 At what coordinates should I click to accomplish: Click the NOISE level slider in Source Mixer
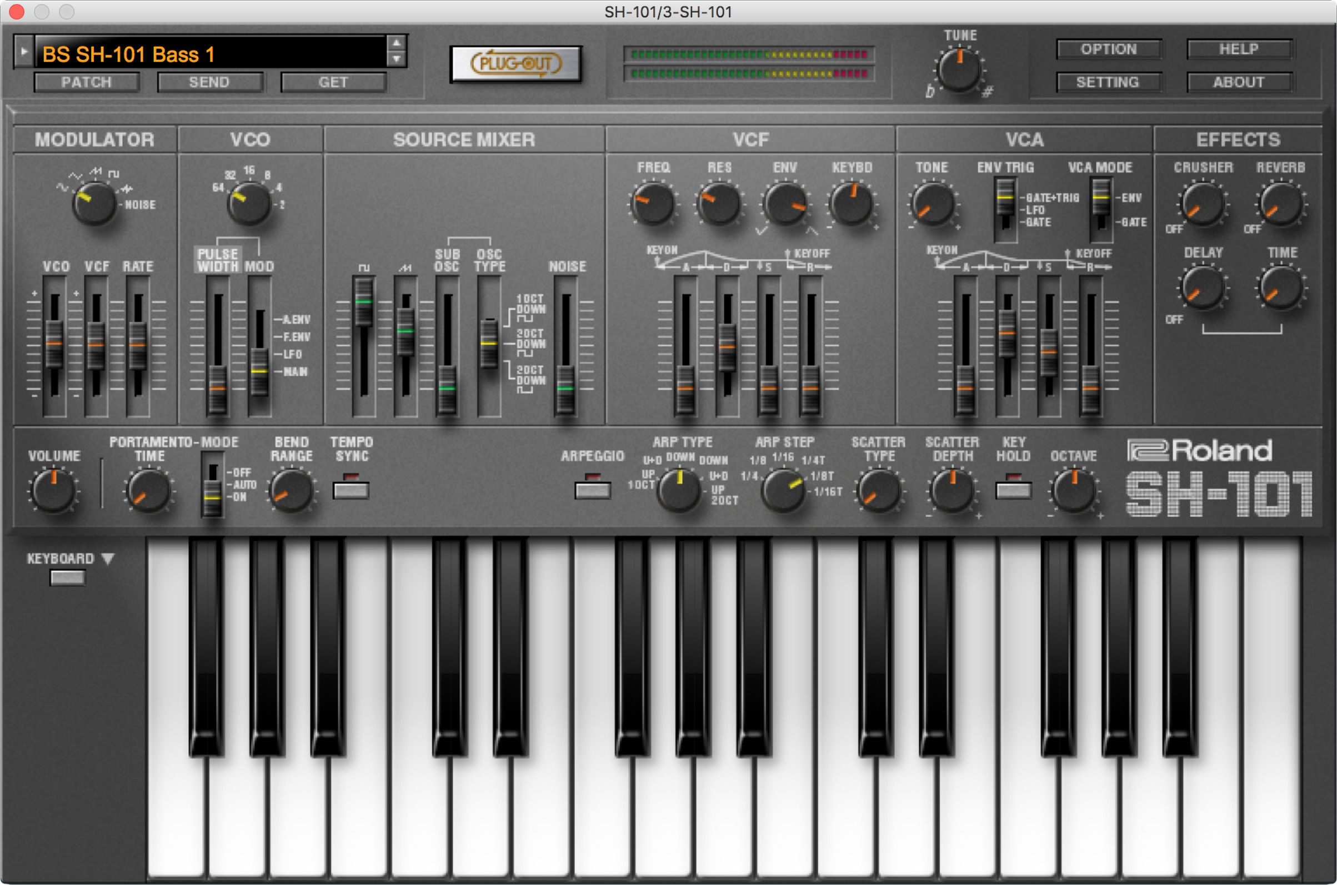click(565, 388)
